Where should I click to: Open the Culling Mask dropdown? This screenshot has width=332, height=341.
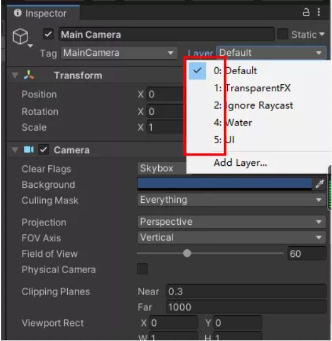click(x=232, y=200)
